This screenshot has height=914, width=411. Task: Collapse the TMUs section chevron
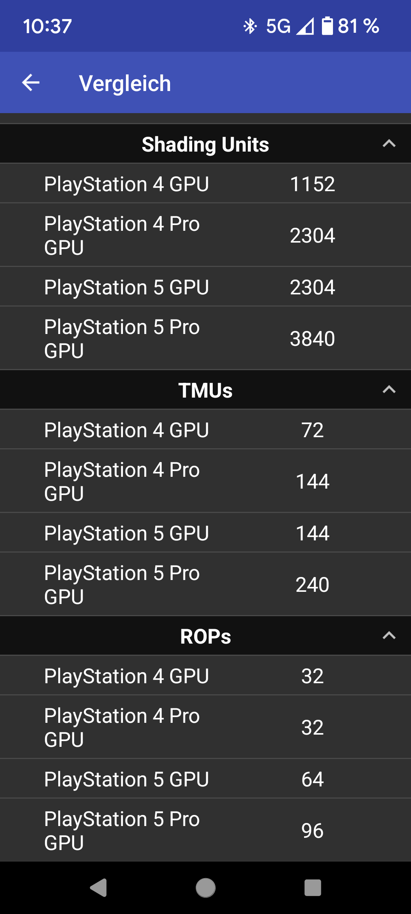[x=389, y=390]
